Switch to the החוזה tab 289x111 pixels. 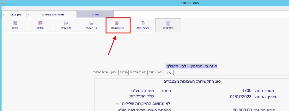tap(95, 14)
